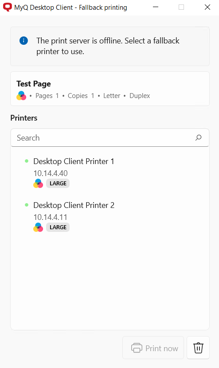219x368 pixels.
Task: Click the printer icon on Print now button
Action: click(137, 348)
